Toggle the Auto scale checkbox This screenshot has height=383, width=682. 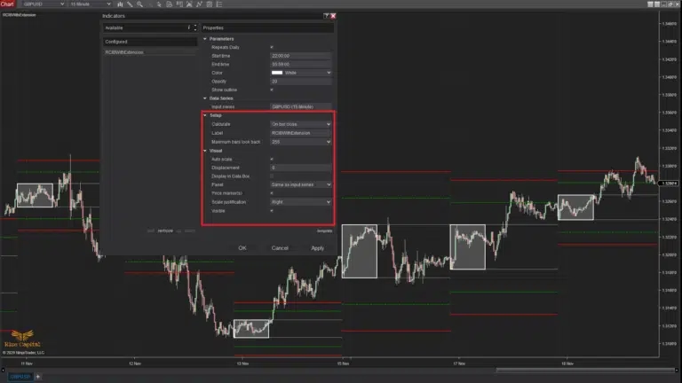coord(272,158)
